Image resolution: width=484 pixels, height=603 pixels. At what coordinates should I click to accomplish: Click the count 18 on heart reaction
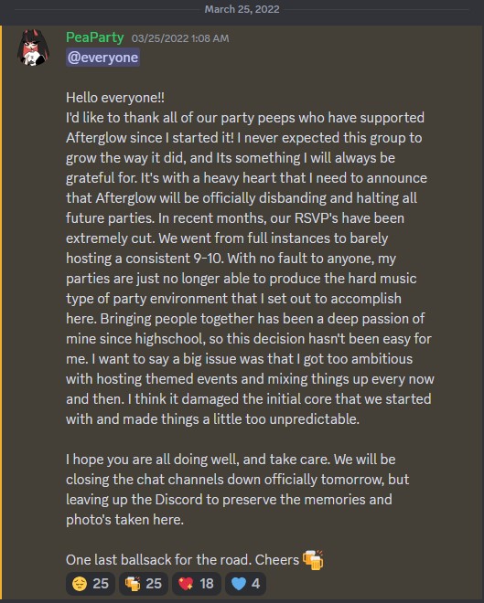coord(207,584)
